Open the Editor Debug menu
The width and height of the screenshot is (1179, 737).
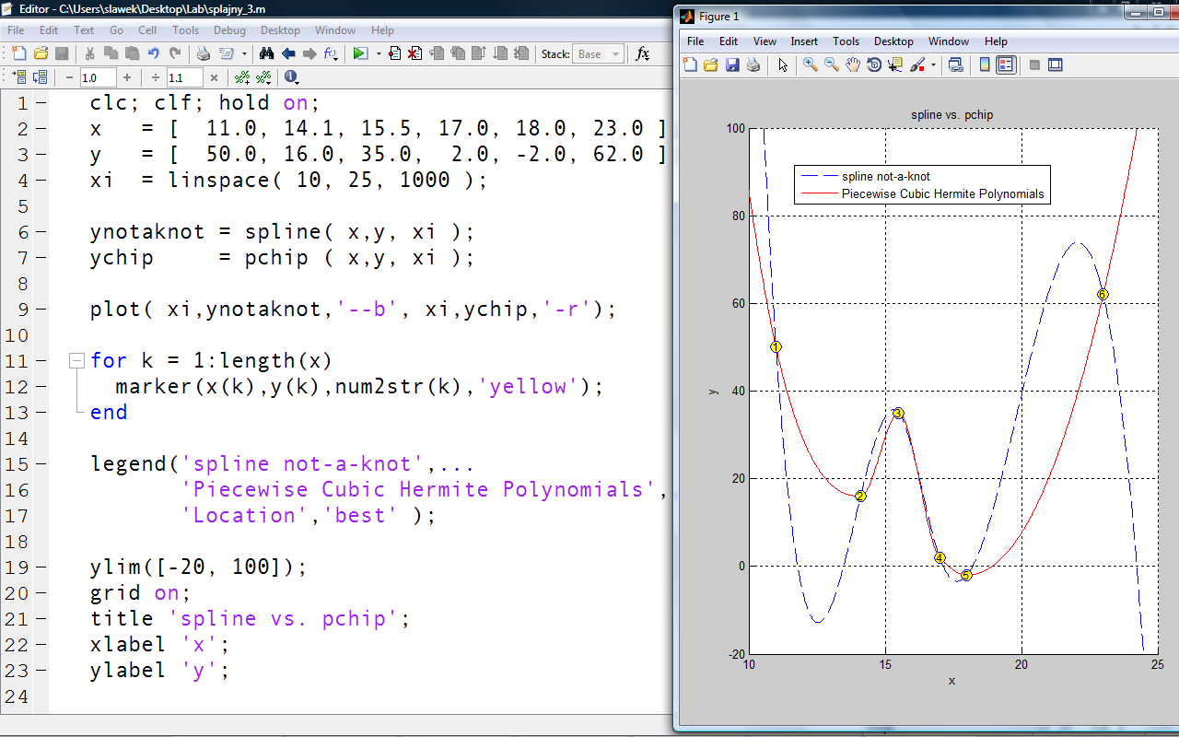click(229, 29)
